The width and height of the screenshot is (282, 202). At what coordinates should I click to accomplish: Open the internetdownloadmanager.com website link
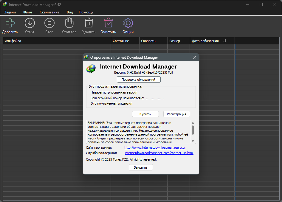tap(155, 147)
